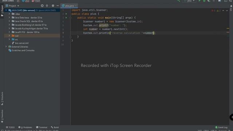Viewport: 233px width, 131px height.
Task: Click the 'number' variable in println line
Action: 149,33
